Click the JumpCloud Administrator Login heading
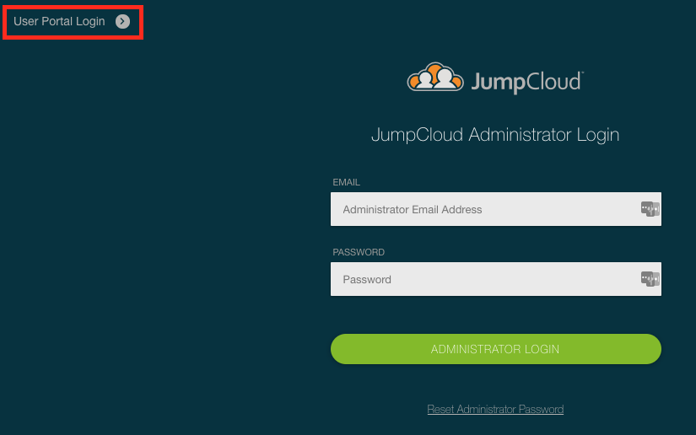696x435 pixels. coord(495,135)
